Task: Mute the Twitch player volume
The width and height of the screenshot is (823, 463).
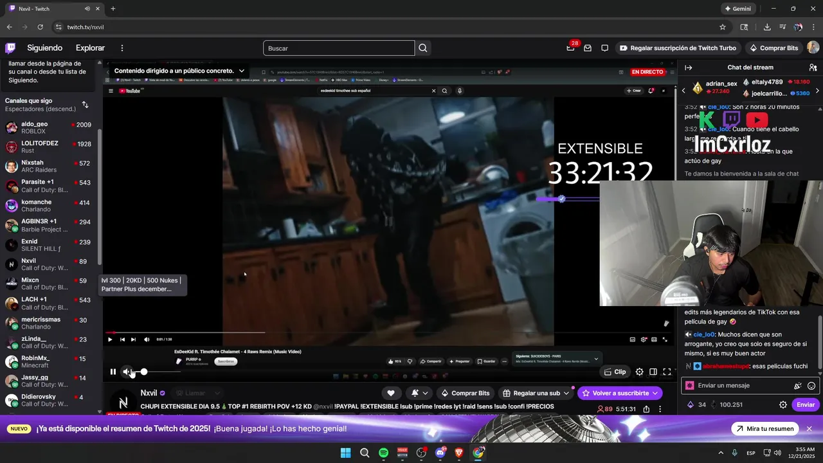Action: click(x=127, y=372)
